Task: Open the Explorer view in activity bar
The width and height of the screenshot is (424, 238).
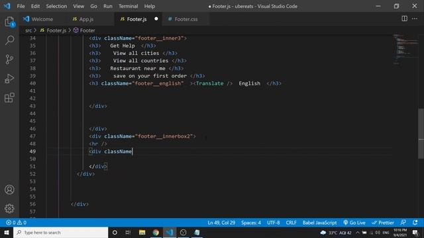Action: pyautogui.click(x=9, y=22)
